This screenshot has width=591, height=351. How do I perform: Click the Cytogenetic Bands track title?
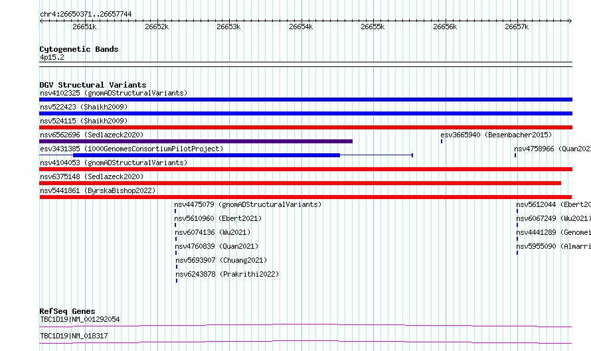click(79, 49)
